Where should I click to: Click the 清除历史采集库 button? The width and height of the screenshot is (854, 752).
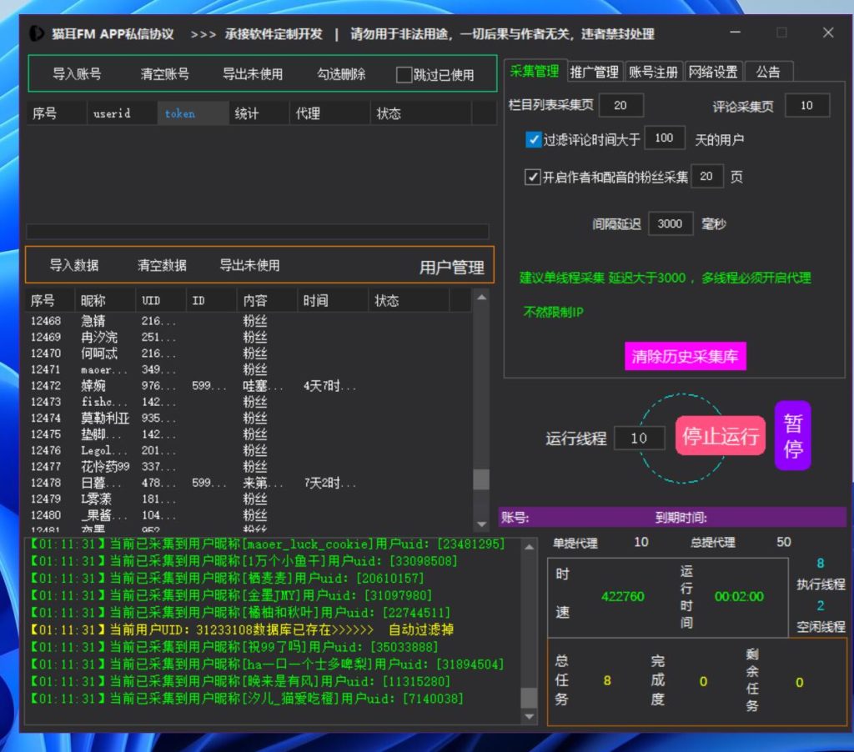pyautogui.click(x=686, y=355)
